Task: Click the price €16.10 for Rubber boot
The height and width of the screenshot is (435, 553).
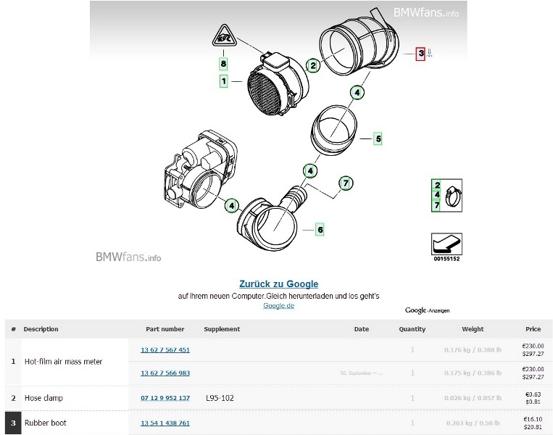Action: (533, 420)
